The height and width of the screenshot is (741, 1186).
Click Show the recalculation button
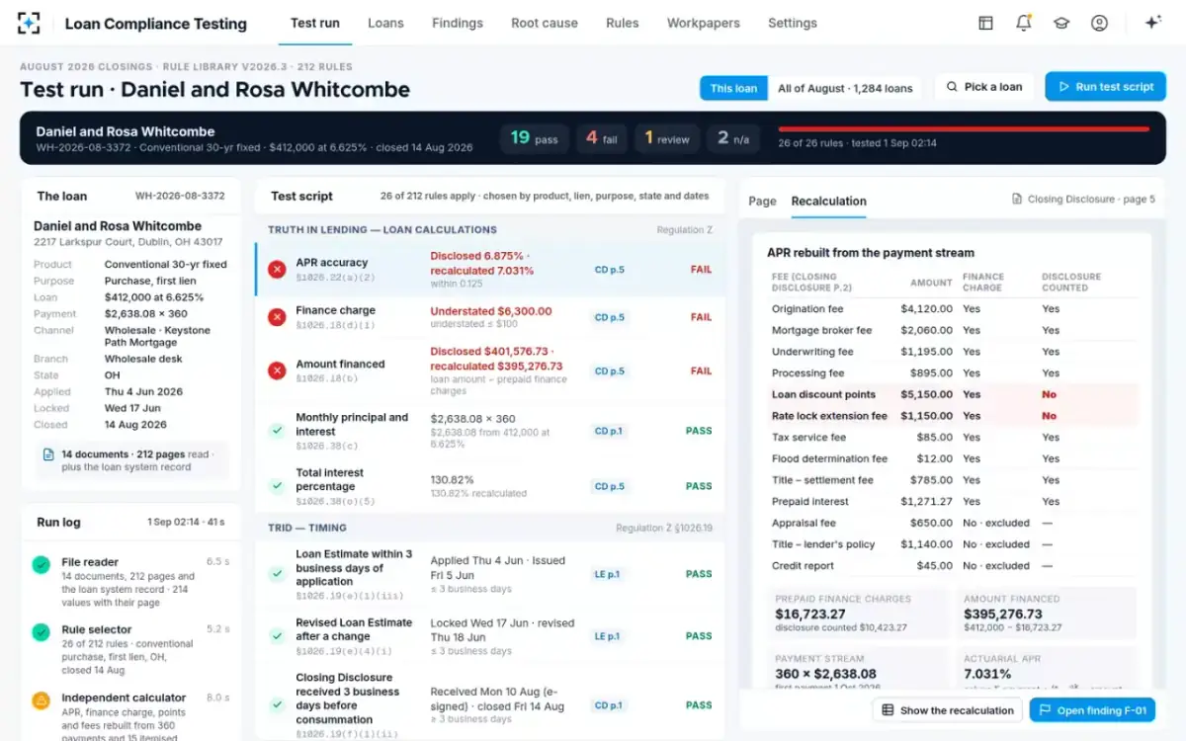pyautogui.click(x=948, y=709)
